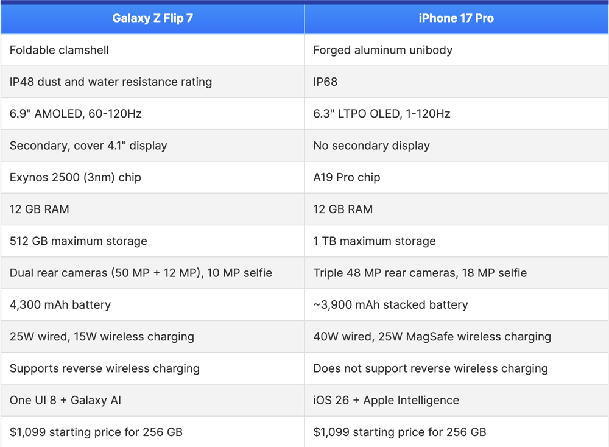Select the Foldable clamshell cell
The width and height of the screenshot is (609, 447).
click(60, 50)
